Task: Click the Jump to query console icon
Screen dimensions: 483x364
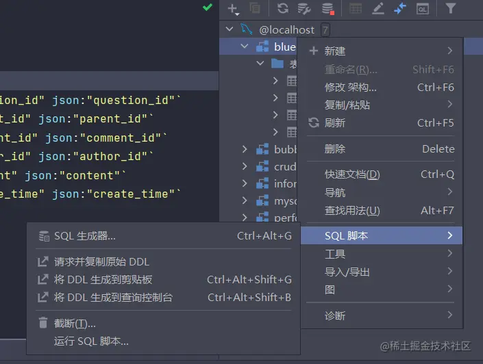Action: (400, 8)
